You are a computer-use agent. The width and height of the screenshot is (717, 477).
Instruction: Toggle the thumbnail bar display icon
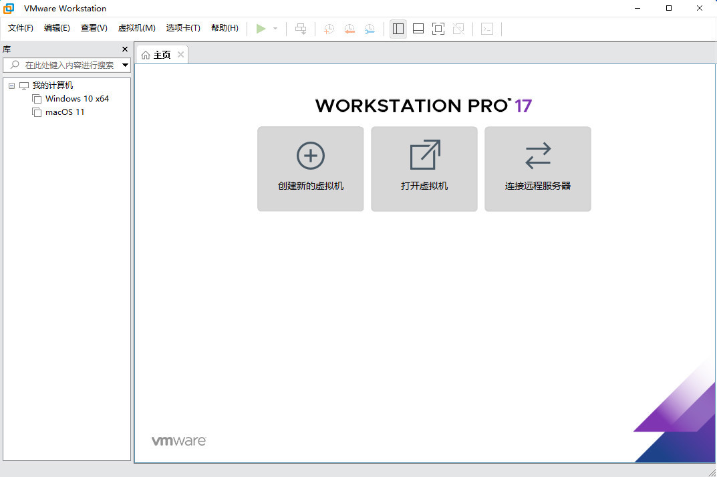(418, 29)
